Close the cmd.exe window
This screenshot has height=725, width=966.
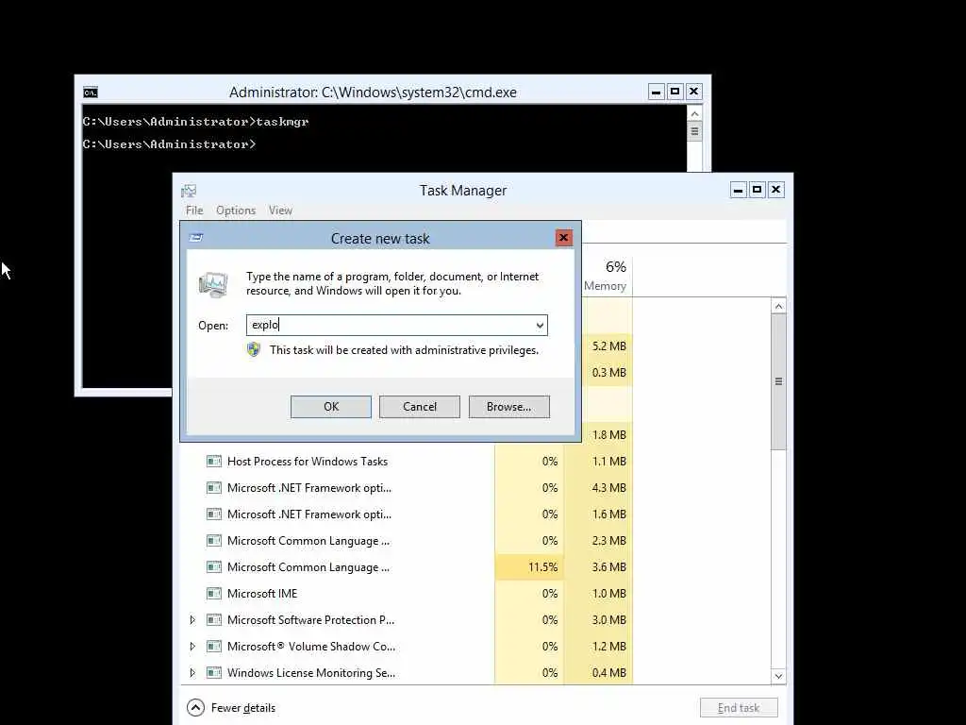click(694, 92)
